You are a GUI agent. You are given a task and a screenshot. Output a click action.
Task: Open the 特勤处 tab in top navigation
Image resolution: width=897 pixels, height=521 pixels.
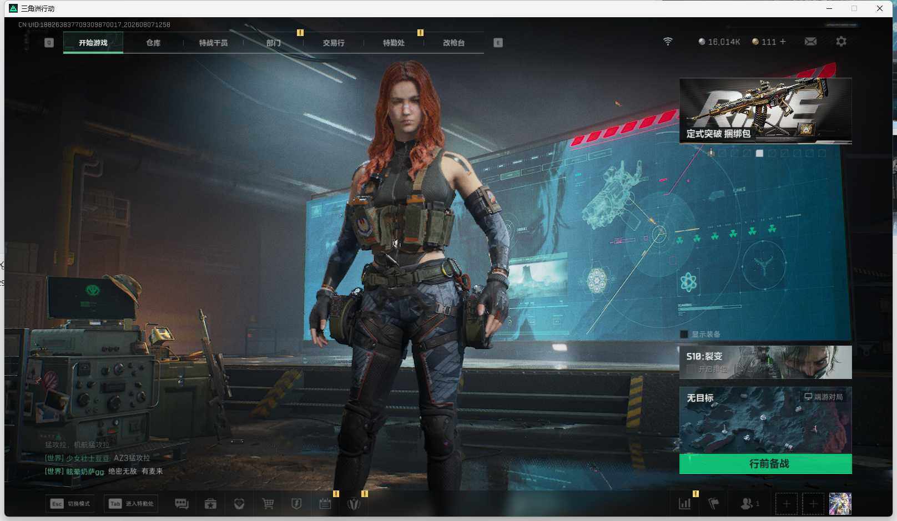(394, 43)
